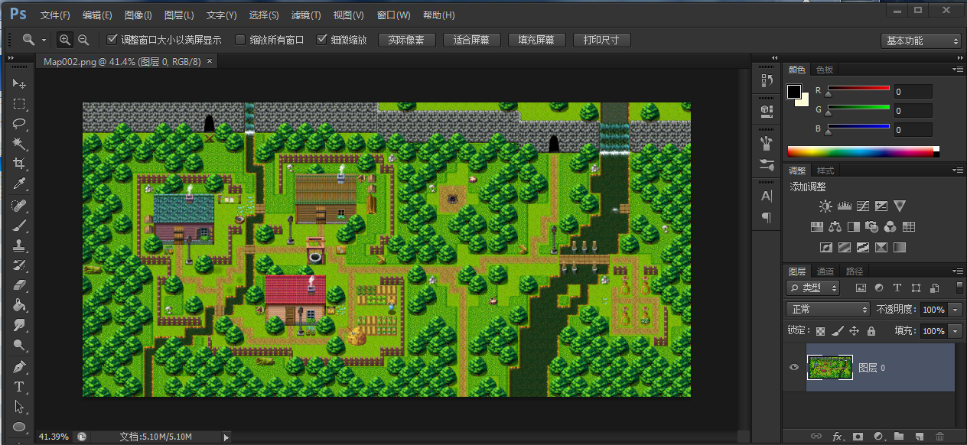Click the 适合屏幕 button
The width and height of the screenshot is (967, 445).
click(471, 41)
